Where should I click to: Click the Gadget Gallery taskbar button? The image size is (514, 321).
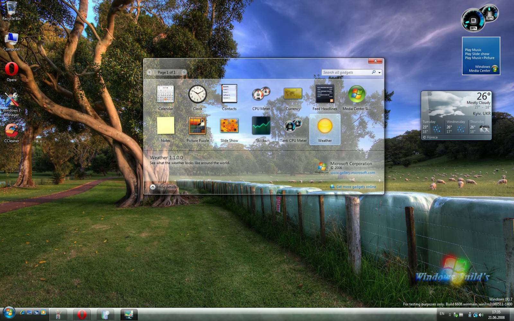click(x=129, y=315)
